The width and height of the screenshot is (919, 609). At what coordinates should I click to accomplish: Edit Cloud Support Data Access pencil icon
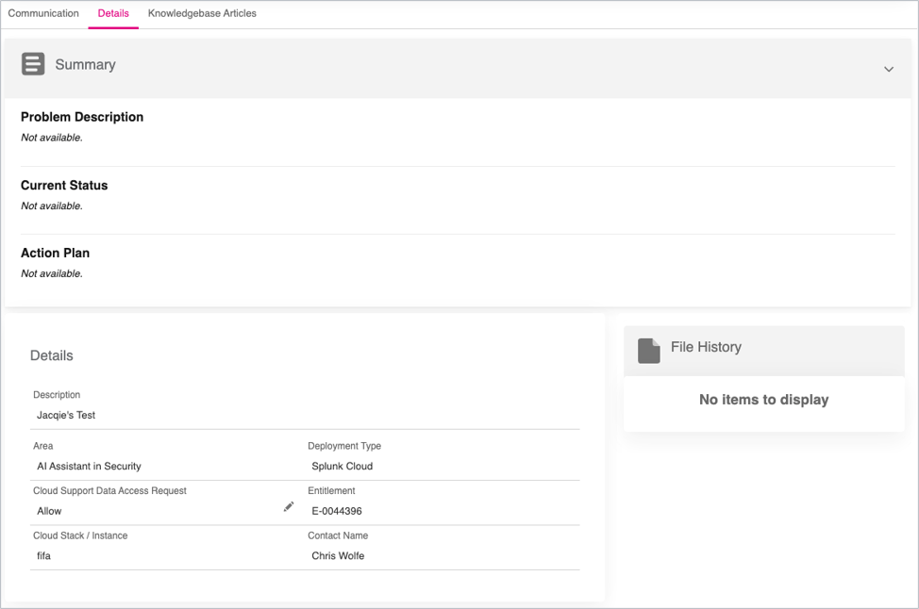(x=289, y=506)
